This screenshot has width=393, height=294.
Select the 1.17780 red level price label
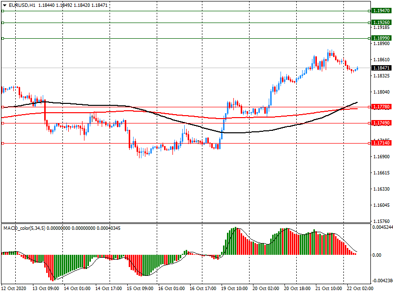coord(381,107)
